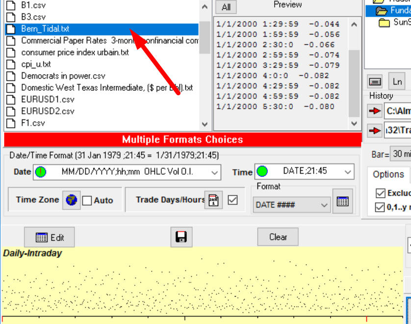Select the highlighted Funda folder
Viewport: 411px width, 324px height.
(388, 10)
